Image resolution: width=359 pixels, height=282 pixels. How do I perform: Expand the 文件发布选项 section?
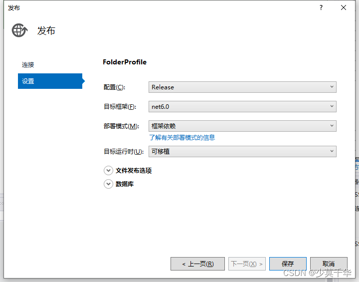(x=109, y=170)
